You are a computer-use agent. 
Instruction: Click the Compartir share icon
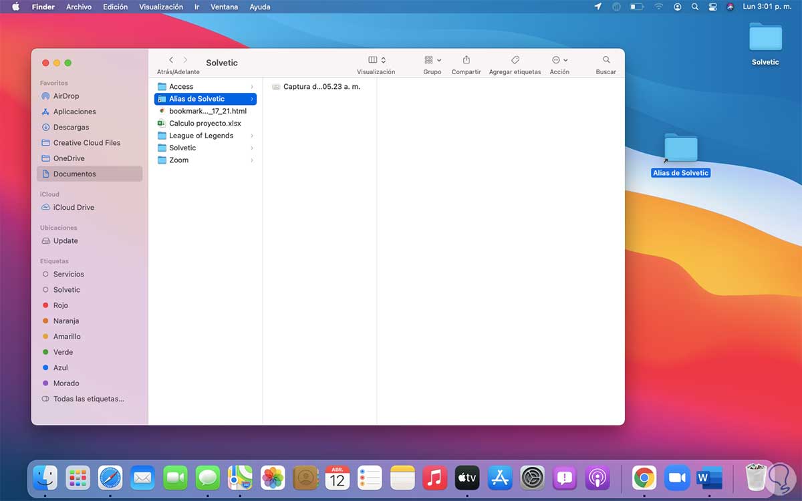click(466, 60)
